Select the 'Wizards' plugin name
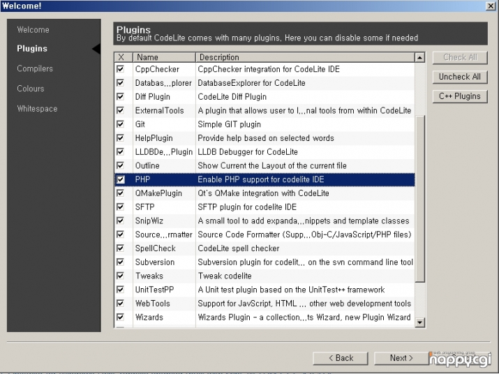The height and width of the screenshot is (374, 499). click(149, 317)
